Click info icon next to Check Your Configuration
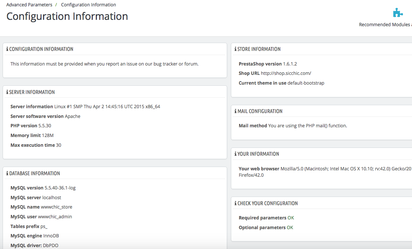The width and height of the screenshot is (412, 249). point(235,203)
